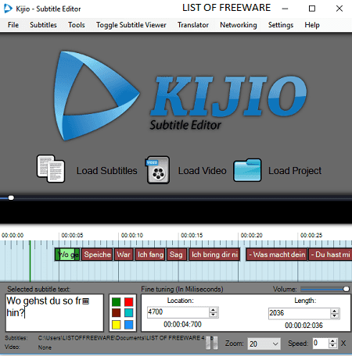This screenshot has height=356, width=352.
Task: Click the Load Subtitles documents icon
Action: coord(51,169)
